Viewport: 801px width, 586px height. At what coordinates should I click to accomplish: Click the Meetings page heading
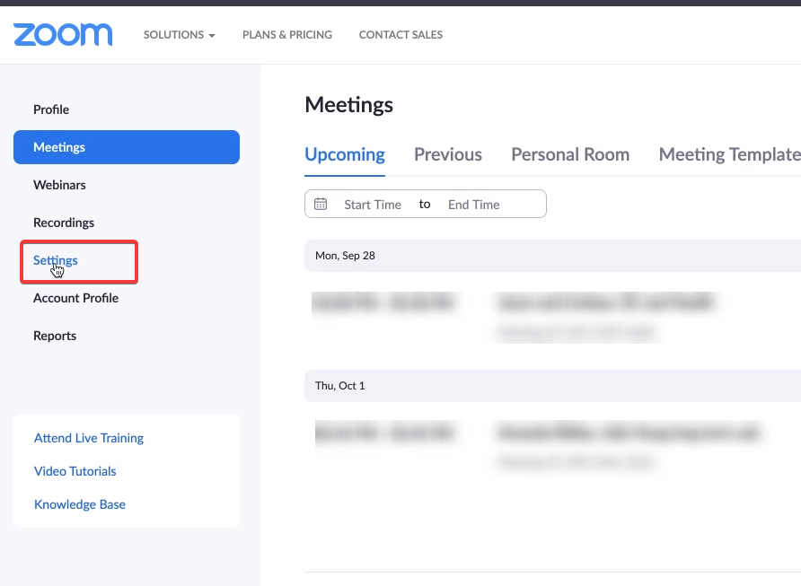point(349,105)
